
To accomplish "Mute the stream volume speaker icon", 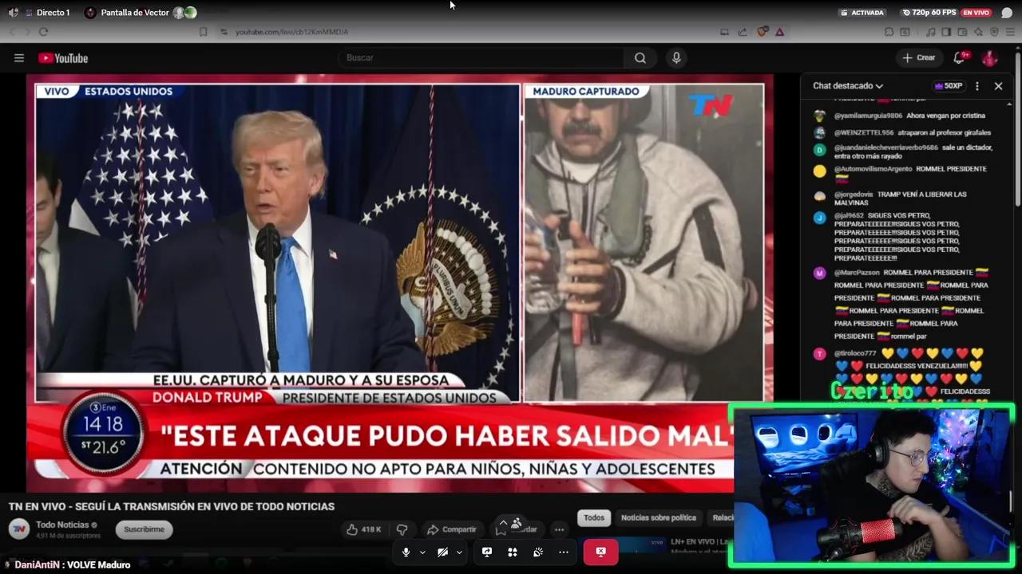I will coord(13,13).
